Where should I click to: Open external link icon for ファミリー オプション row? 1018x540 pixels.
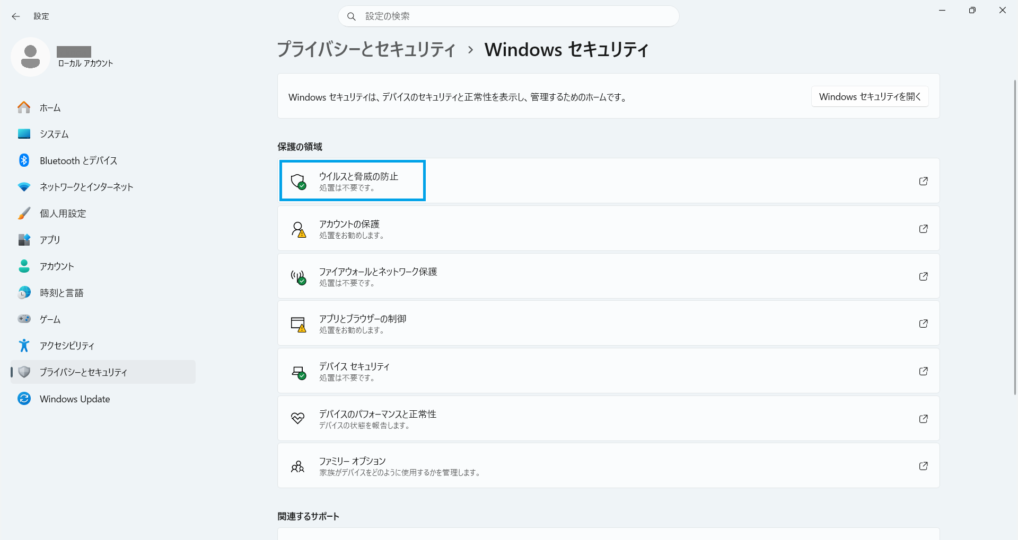click(x=923, y=466)
